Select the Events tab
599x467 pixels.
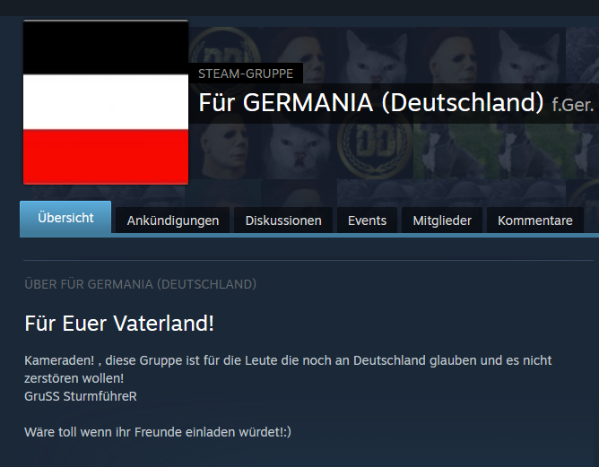point(367,221)
